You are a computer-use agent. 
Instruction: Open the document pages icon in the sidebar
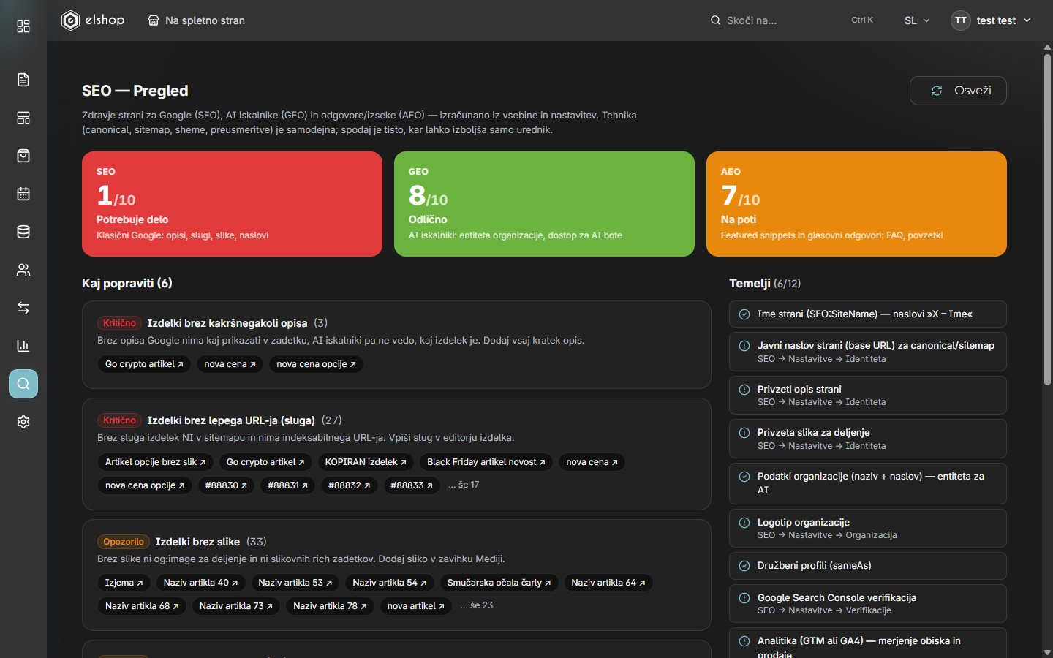23,80
